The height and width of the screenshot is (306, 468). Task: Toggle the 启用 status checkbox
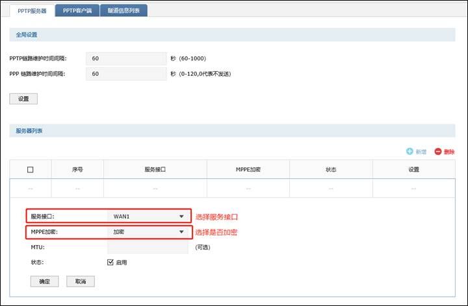pos(110,263)
